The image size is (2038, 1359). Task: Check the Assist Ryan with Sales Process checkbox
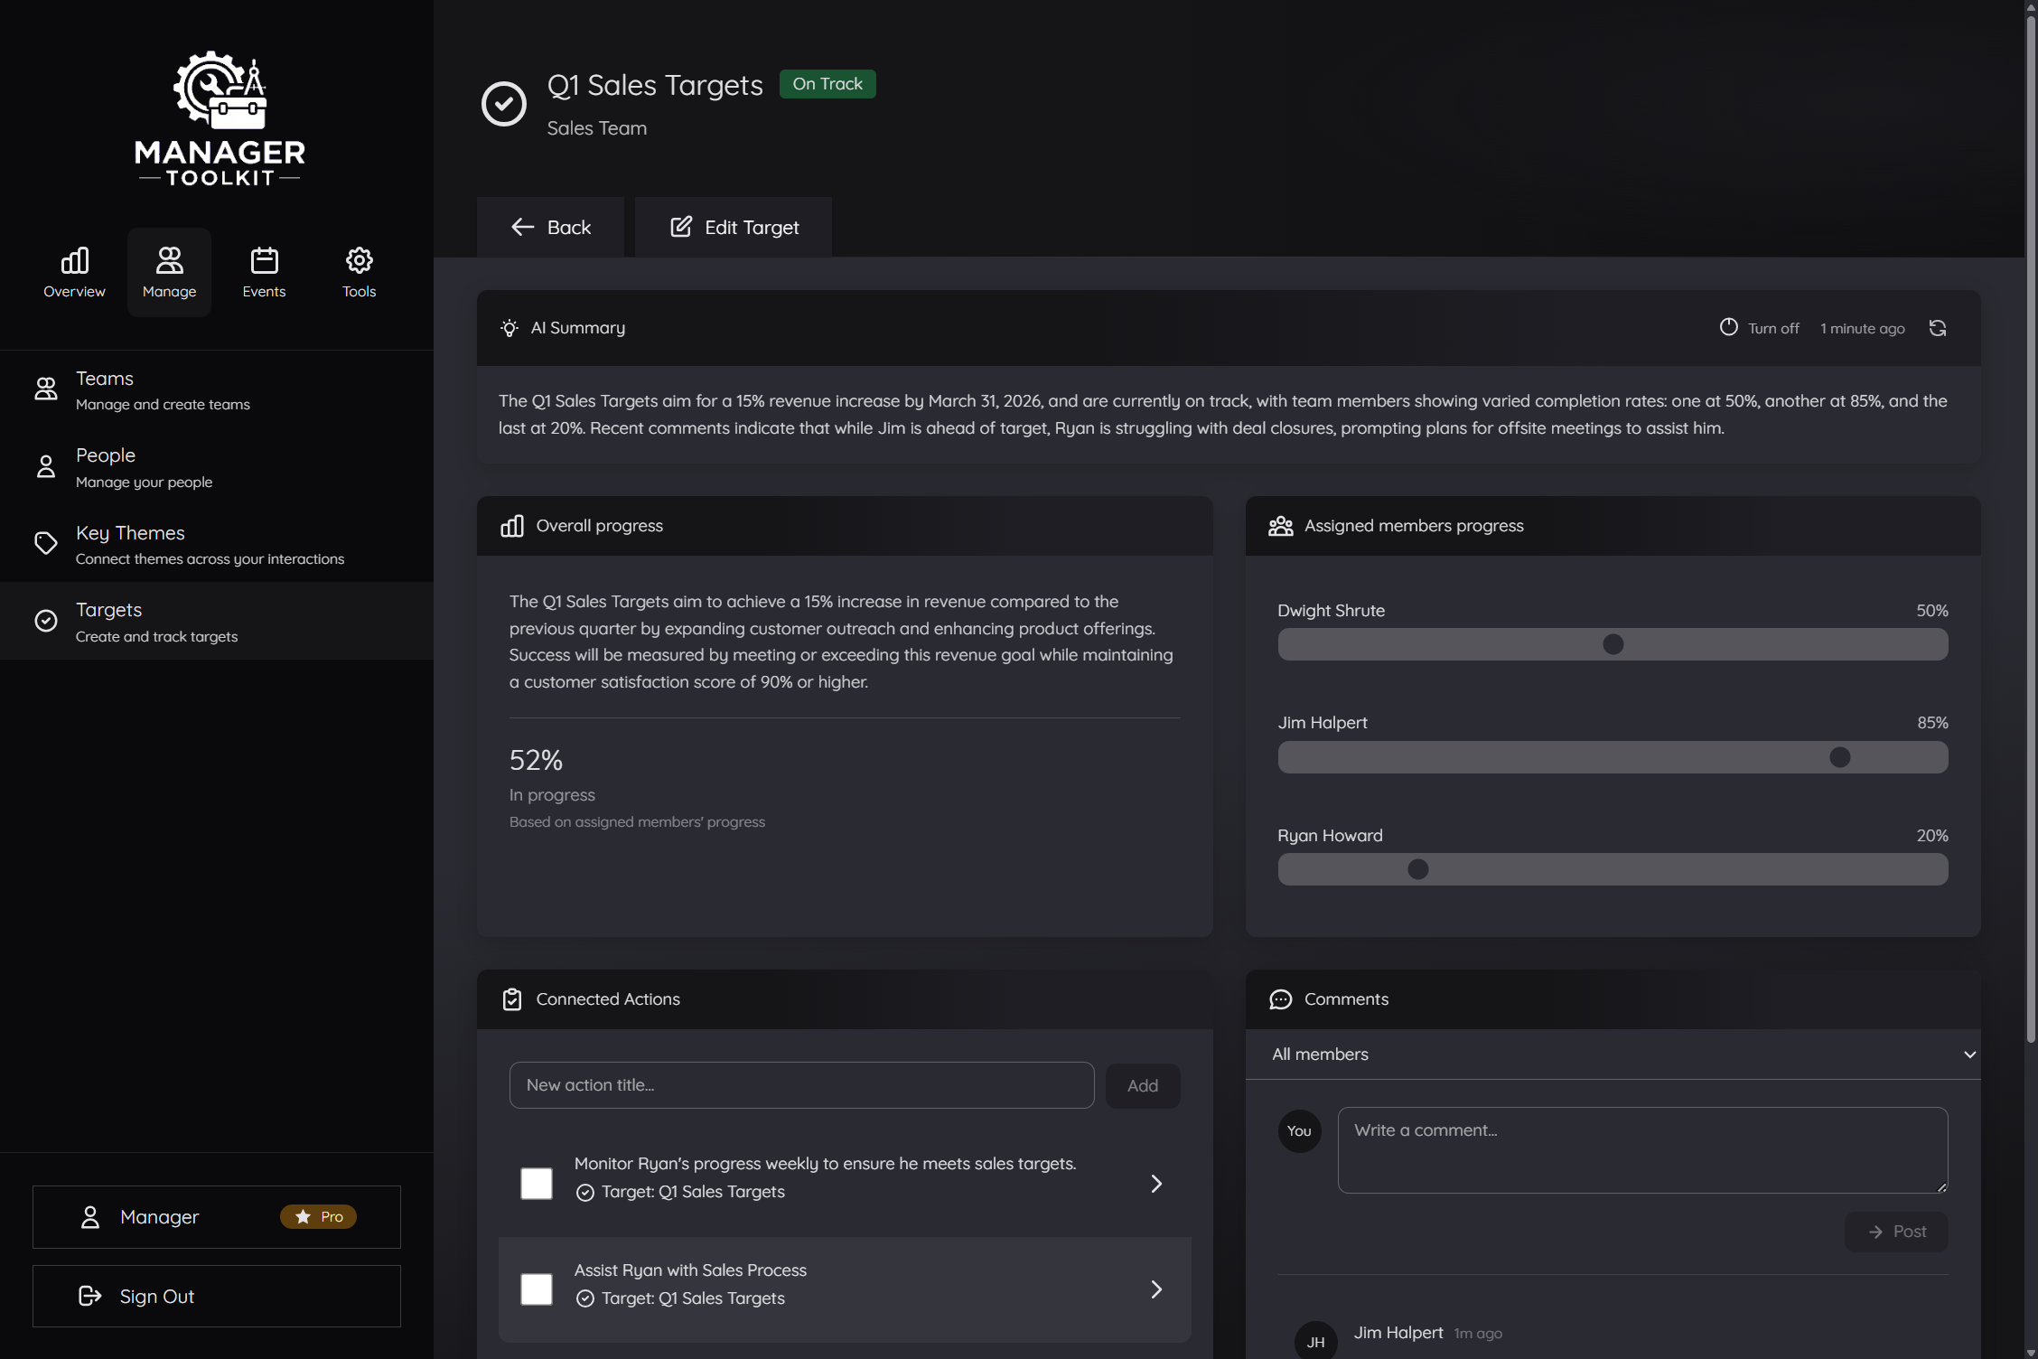pos(537,1289)
